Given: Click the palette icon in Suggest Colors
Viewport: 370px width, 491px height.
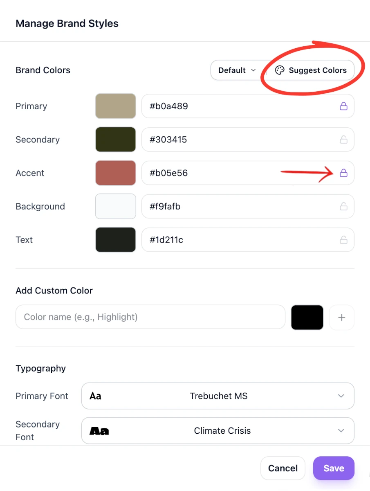Looking at the screenshot, I should point(280,70).
